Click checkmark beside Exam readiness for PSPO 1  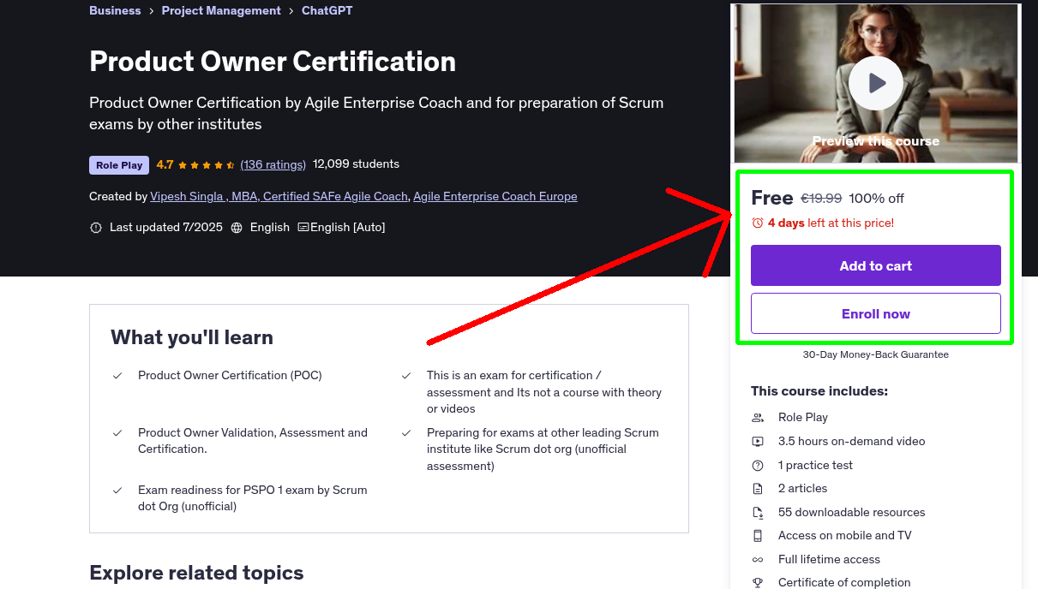(x=117, y=491)
